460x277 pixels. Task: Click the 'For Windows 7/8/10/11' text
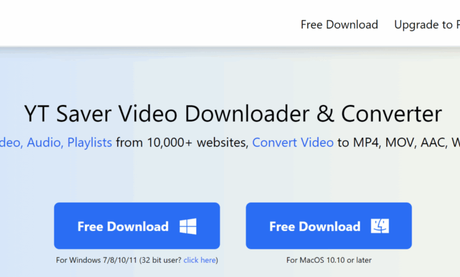(x=97, y=260)
